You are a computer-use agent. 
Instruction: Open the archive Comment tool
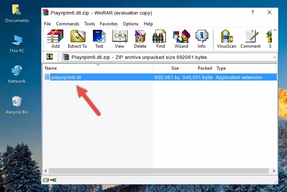[250, 39]
